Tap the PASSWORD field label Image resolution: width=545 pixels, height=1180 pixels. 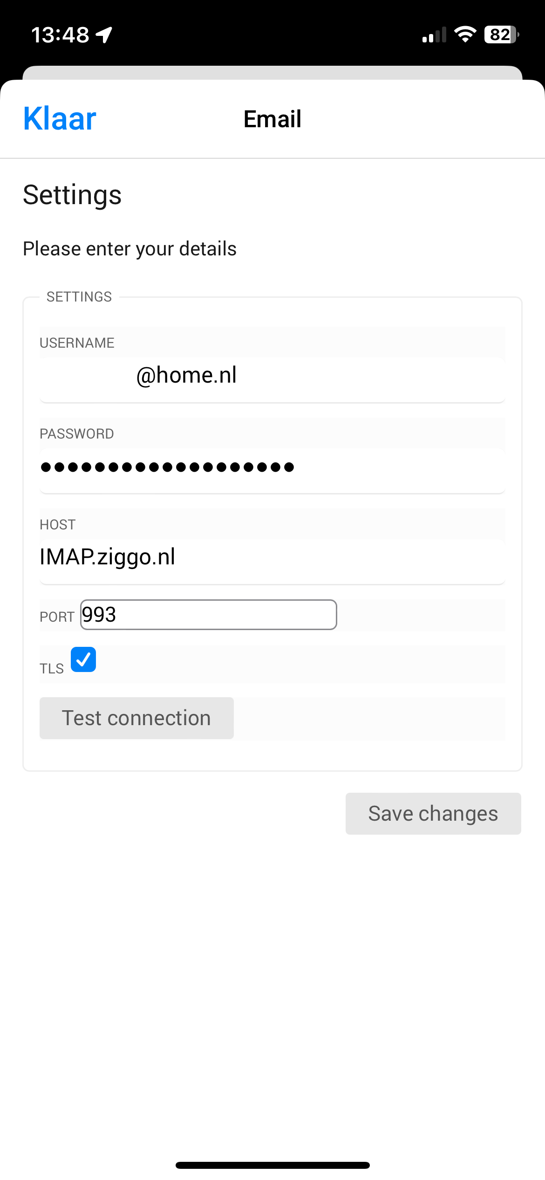point(77,434)
